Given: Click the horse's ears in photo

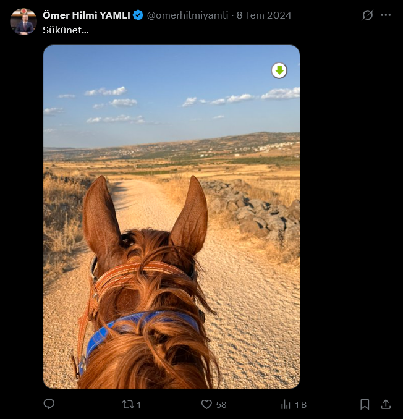Looking at the screenshot, I should 145,215.
